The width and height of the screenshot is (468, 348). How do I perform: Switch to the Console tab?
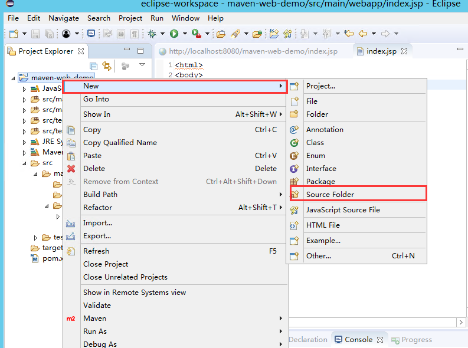(358, 340)
